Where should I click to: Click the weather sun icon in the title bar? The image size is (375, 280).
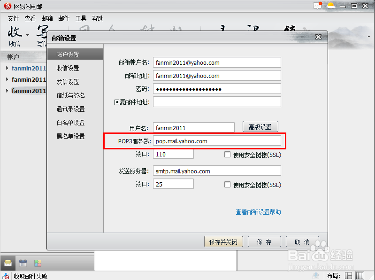(331, 6)
